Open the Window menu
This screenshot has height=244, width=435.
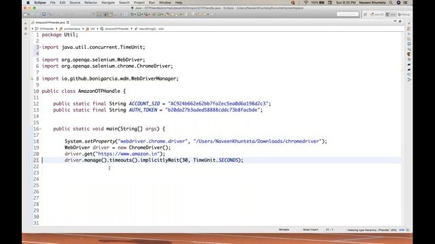(165, 3)
